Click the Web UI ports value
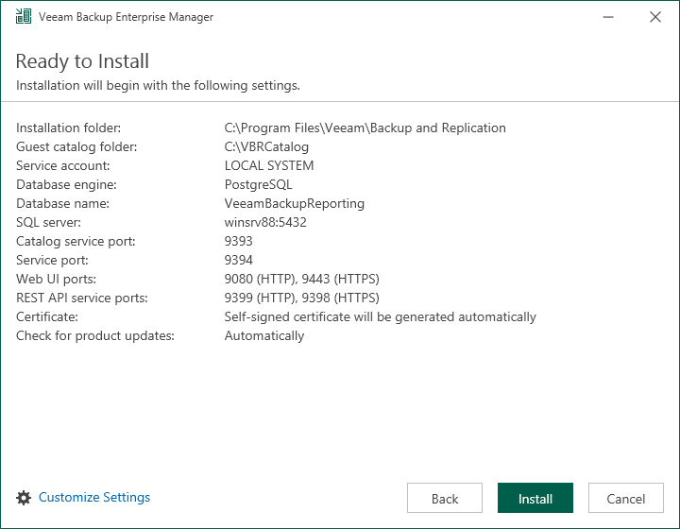Screen dimensions: 680x529 [307, 279]
